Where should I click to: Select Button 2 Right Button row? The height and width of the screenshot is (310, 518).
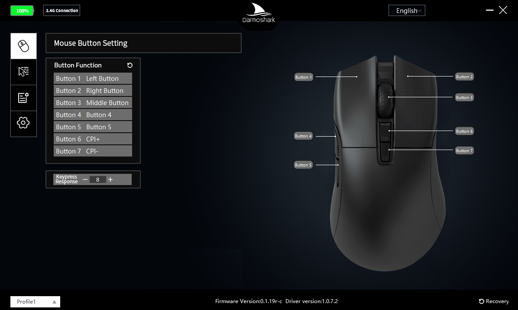tap(93, 91)
